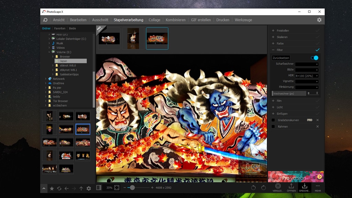Enable the Gradationskurven checkbox
The width and height of the screenshot is (352, 198).
coord(273,120)
